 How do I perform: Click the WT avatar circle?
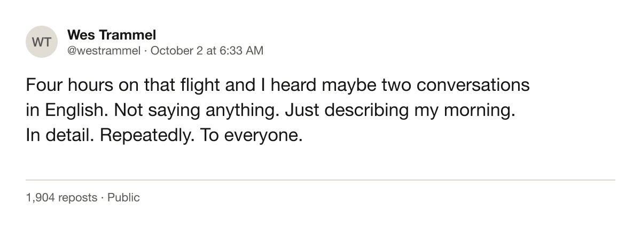pos(41,42)
